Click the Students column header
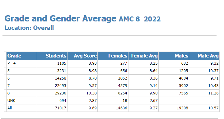Viewport: 224px width, 119px height. (x=52, y=56)
